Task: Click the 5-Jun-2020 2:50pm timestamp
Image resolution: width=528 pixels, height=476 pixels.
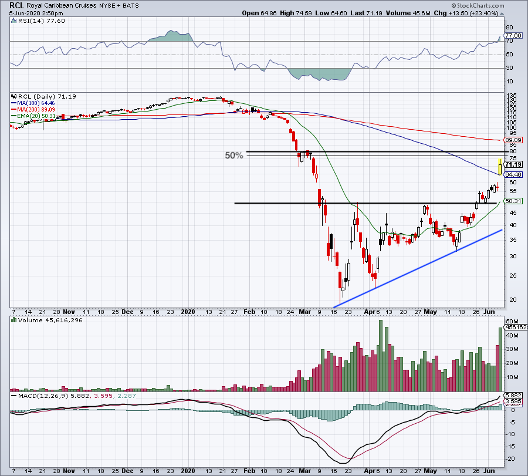Action: 36,13
